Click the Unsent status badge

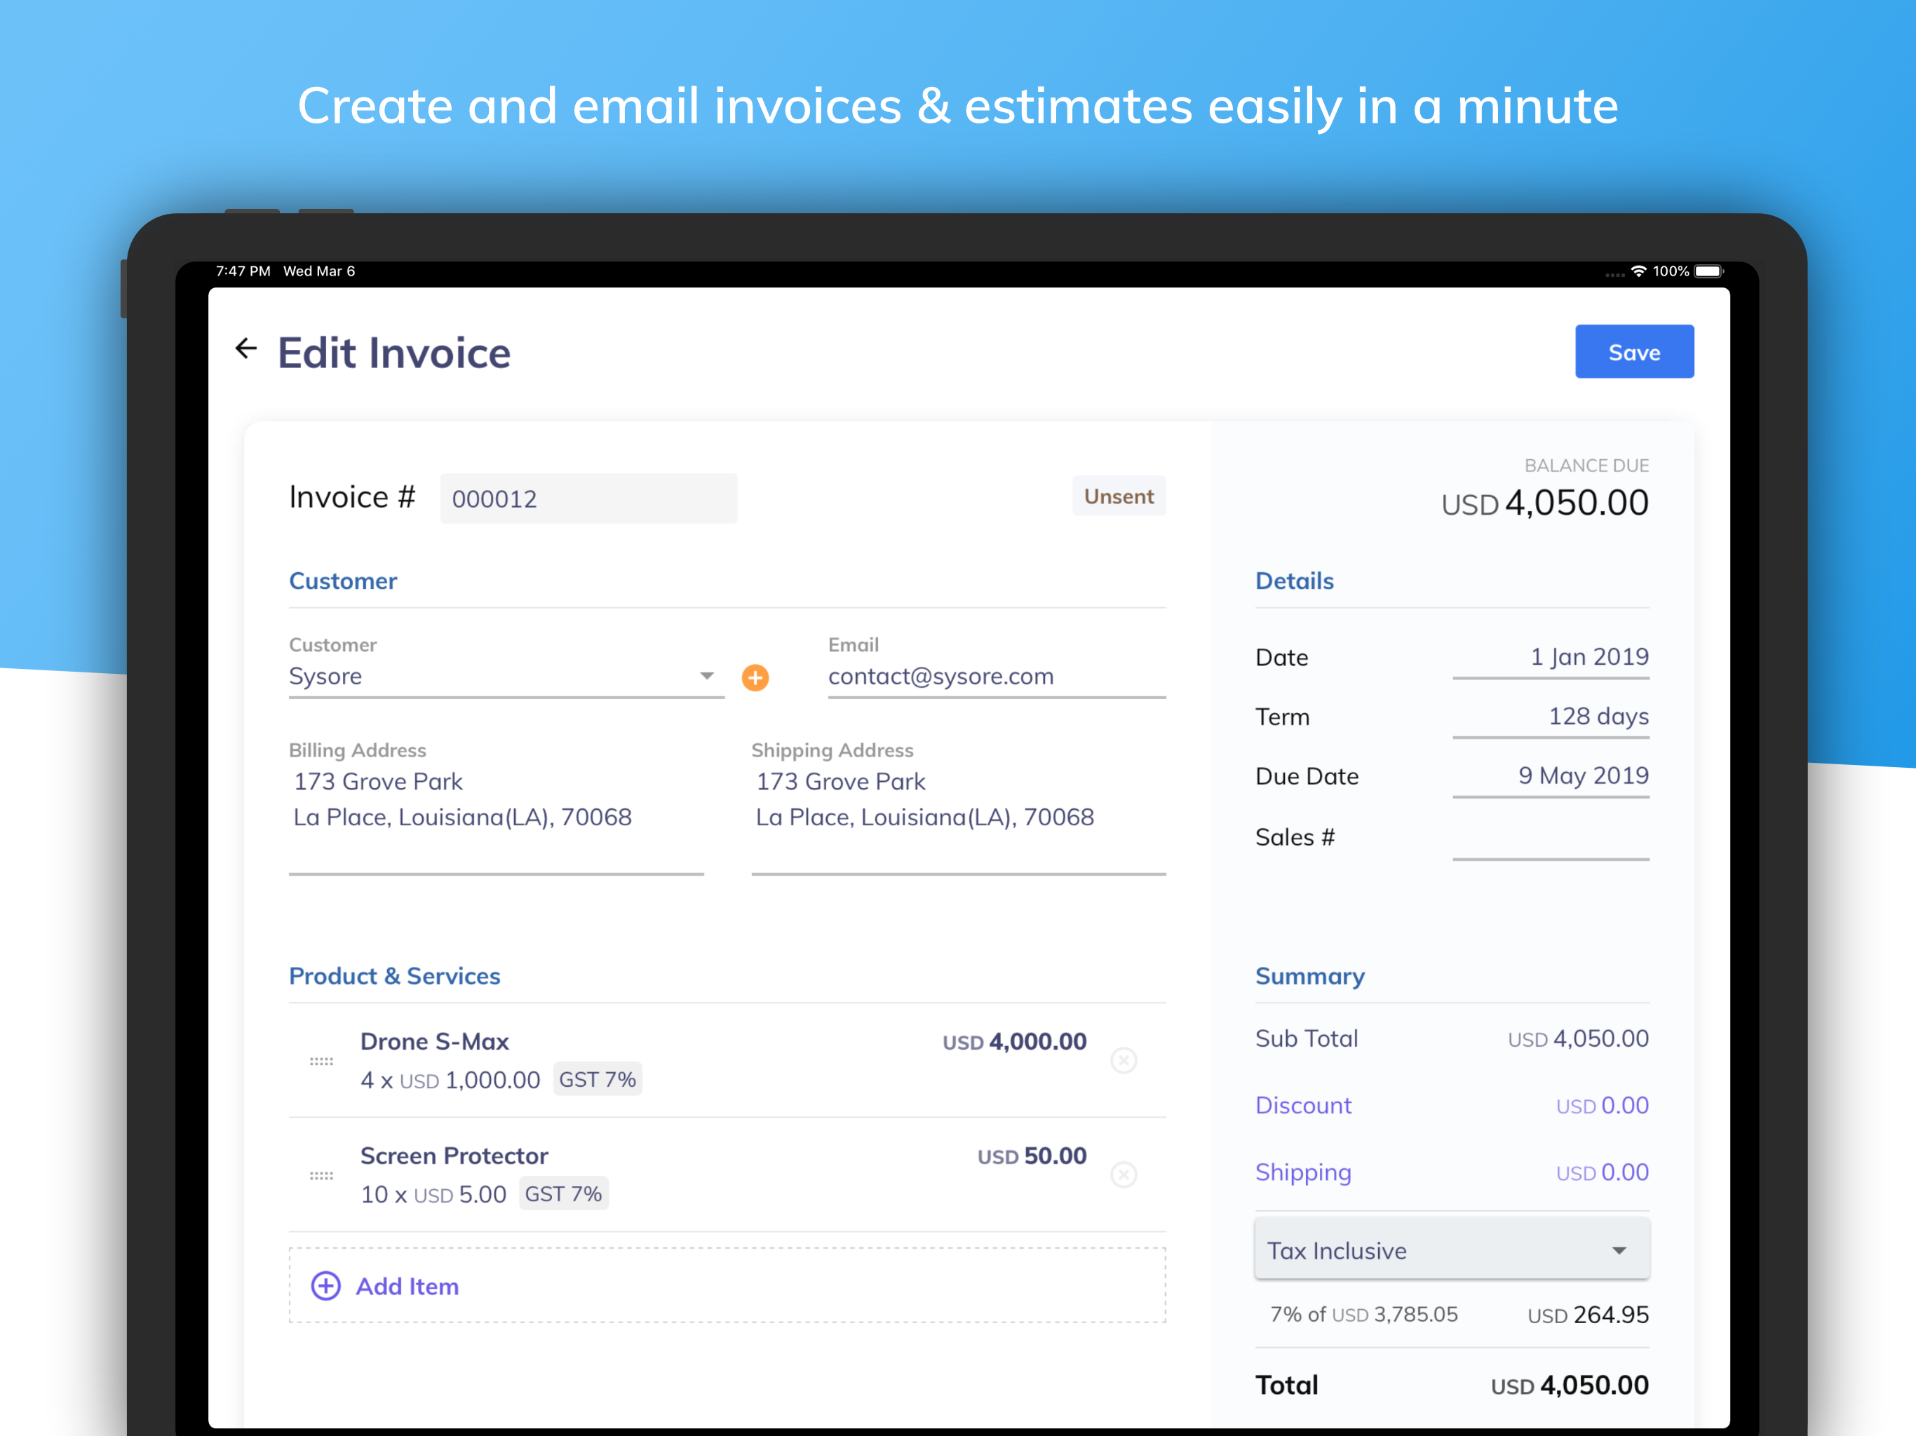tap(1118, 496)
